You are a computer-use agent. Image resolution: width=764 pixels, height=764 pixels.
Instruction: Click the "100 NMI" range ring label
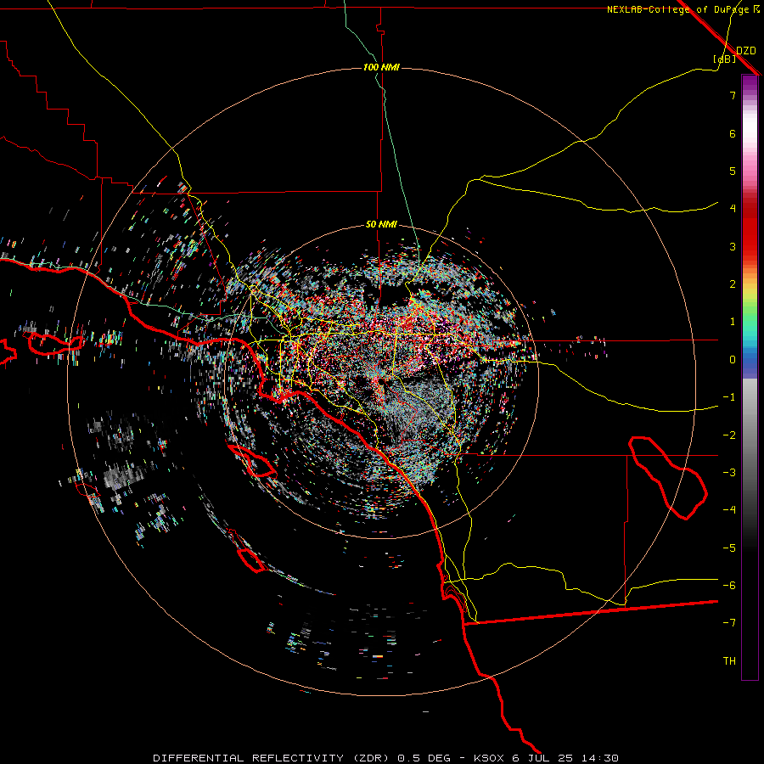pos(381,67)
